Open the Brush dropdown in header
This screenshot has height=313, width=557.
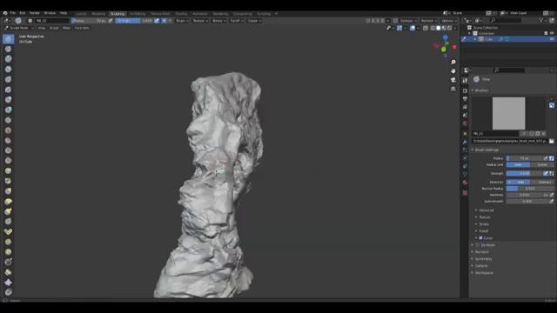tap(182, 21)
